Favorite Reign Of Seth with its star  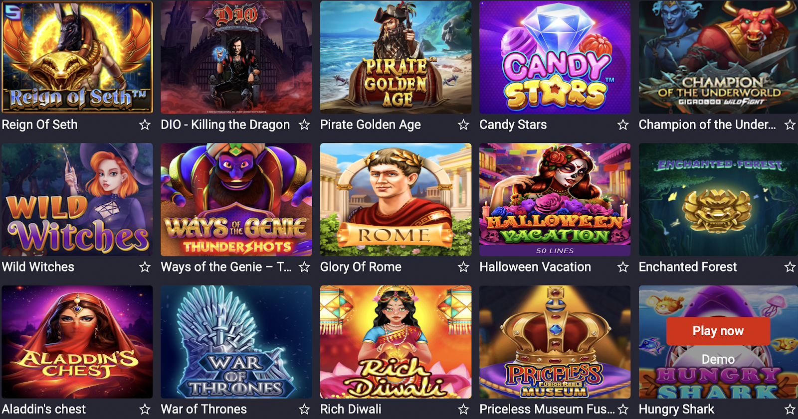[145, 125]
